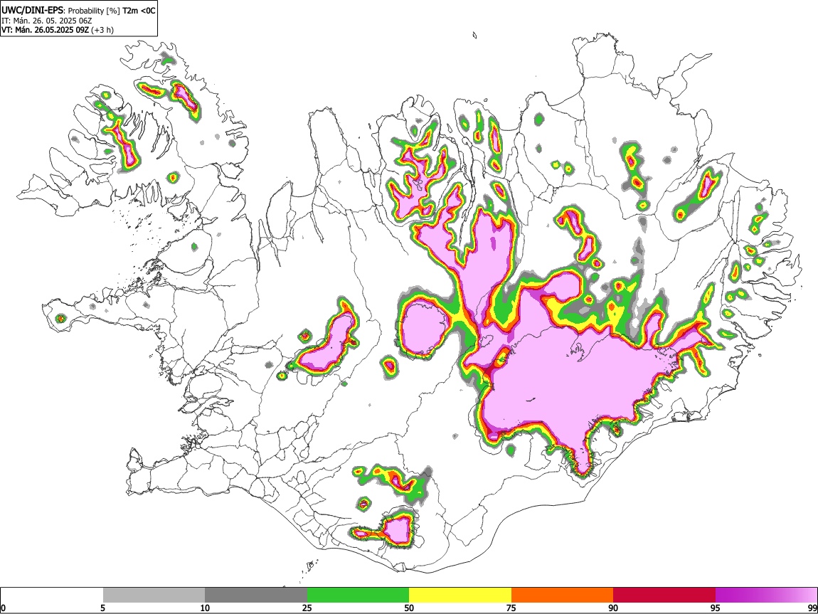Click the legend value '95'
Viewport: 818px width, 614px height.
pos(716,608)
